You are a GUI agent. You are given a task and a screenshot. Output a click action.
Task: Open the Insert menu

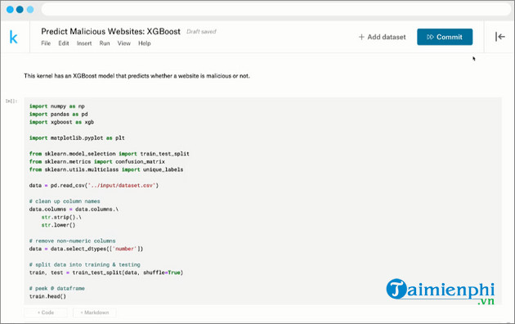pyautogui.click(x=84, y=43)
